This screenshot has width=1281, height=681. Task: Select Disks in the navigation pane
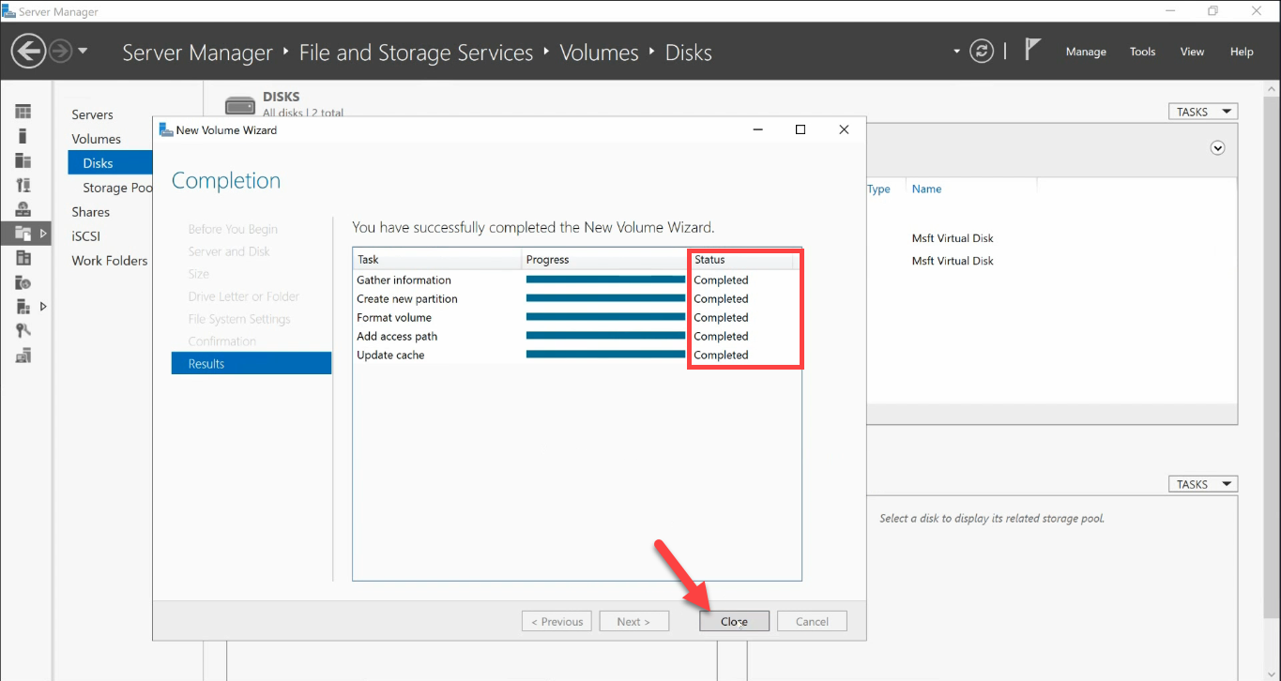tap(110, 163)
